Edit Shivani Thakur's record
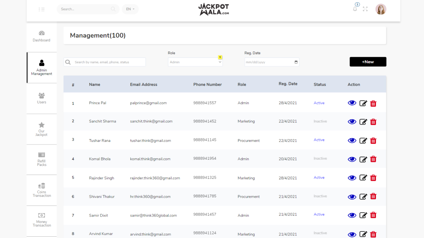The image size is (424, 238). point(363,196)
